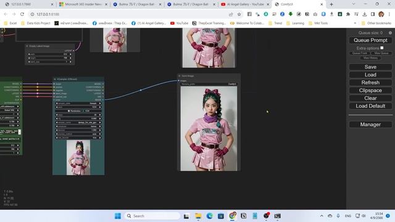The height and width of the screenshot is (222, 395).
Task: Open the Data Kids Project bookmark folder
Action: [x=36, y=23]
